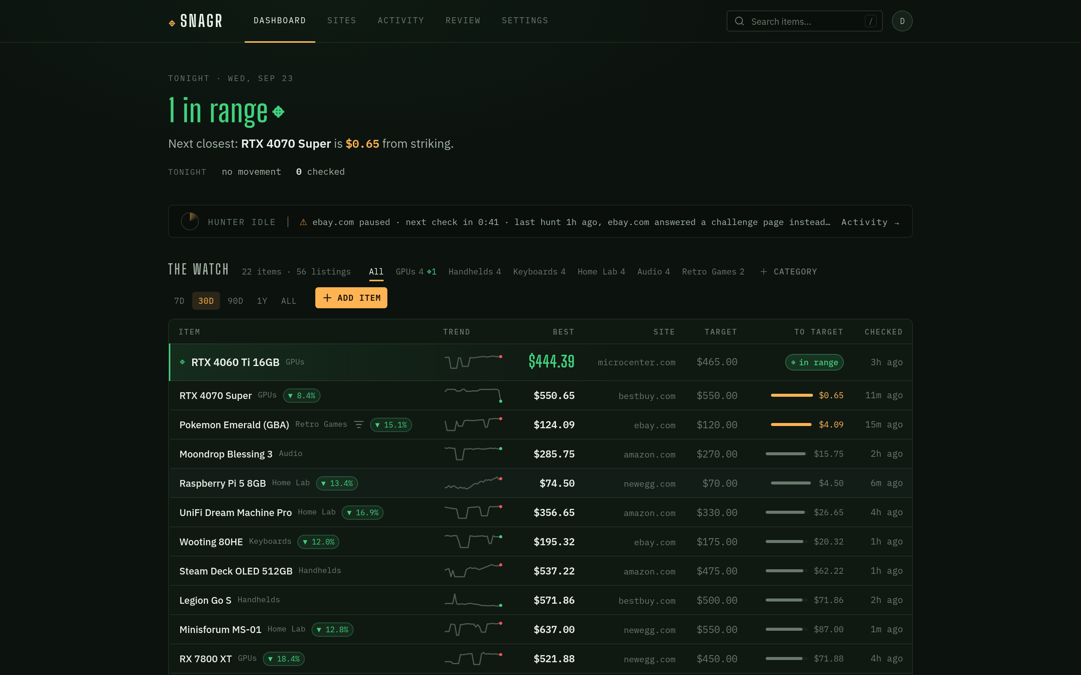Open the Steam Deck OLED 512GB item
Image resolution: width=1081 pixels, height=675 pixels.
(236, 571)
